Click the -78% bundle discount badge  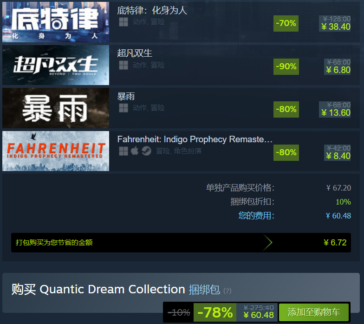(x=215, y=312)
